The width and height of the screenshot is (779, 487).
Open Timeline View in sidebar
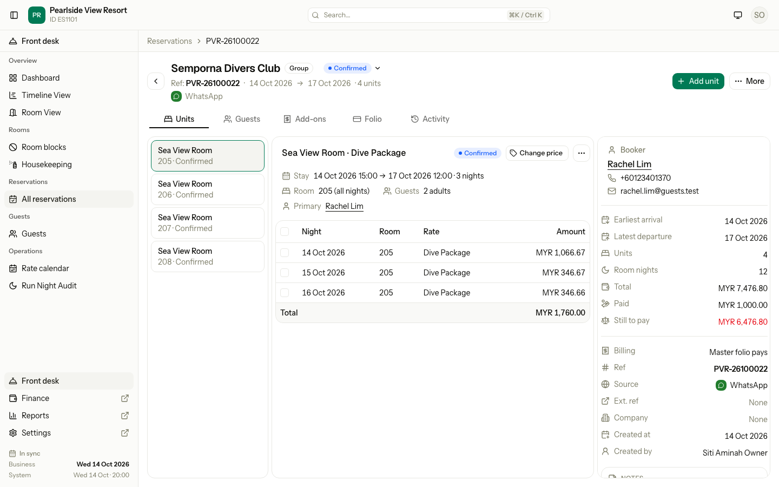69,95
